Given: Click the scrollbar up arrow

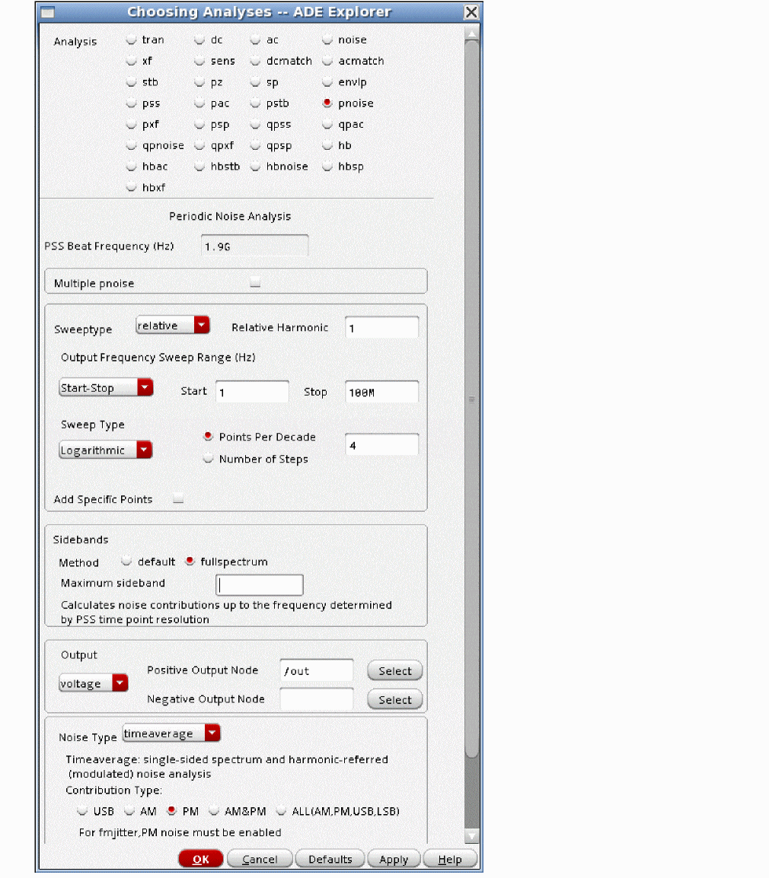Looking at the screenshot, I should click(472, 34).
